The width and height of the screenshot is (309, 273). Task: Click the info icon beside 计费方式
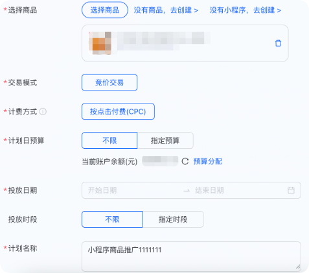(43, 112)
